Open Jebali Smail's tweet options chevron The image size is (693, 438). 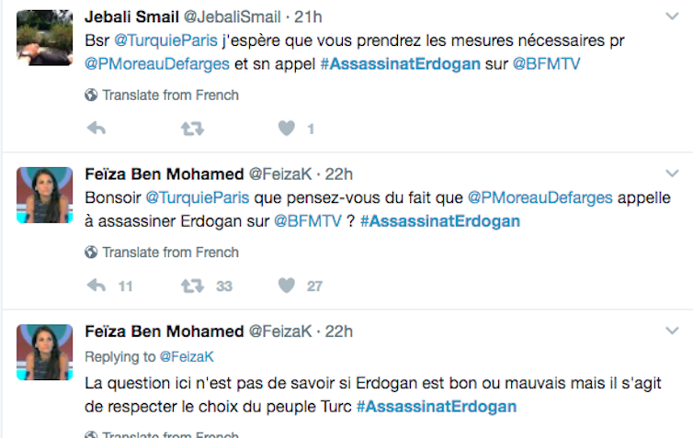click(672, 17)
